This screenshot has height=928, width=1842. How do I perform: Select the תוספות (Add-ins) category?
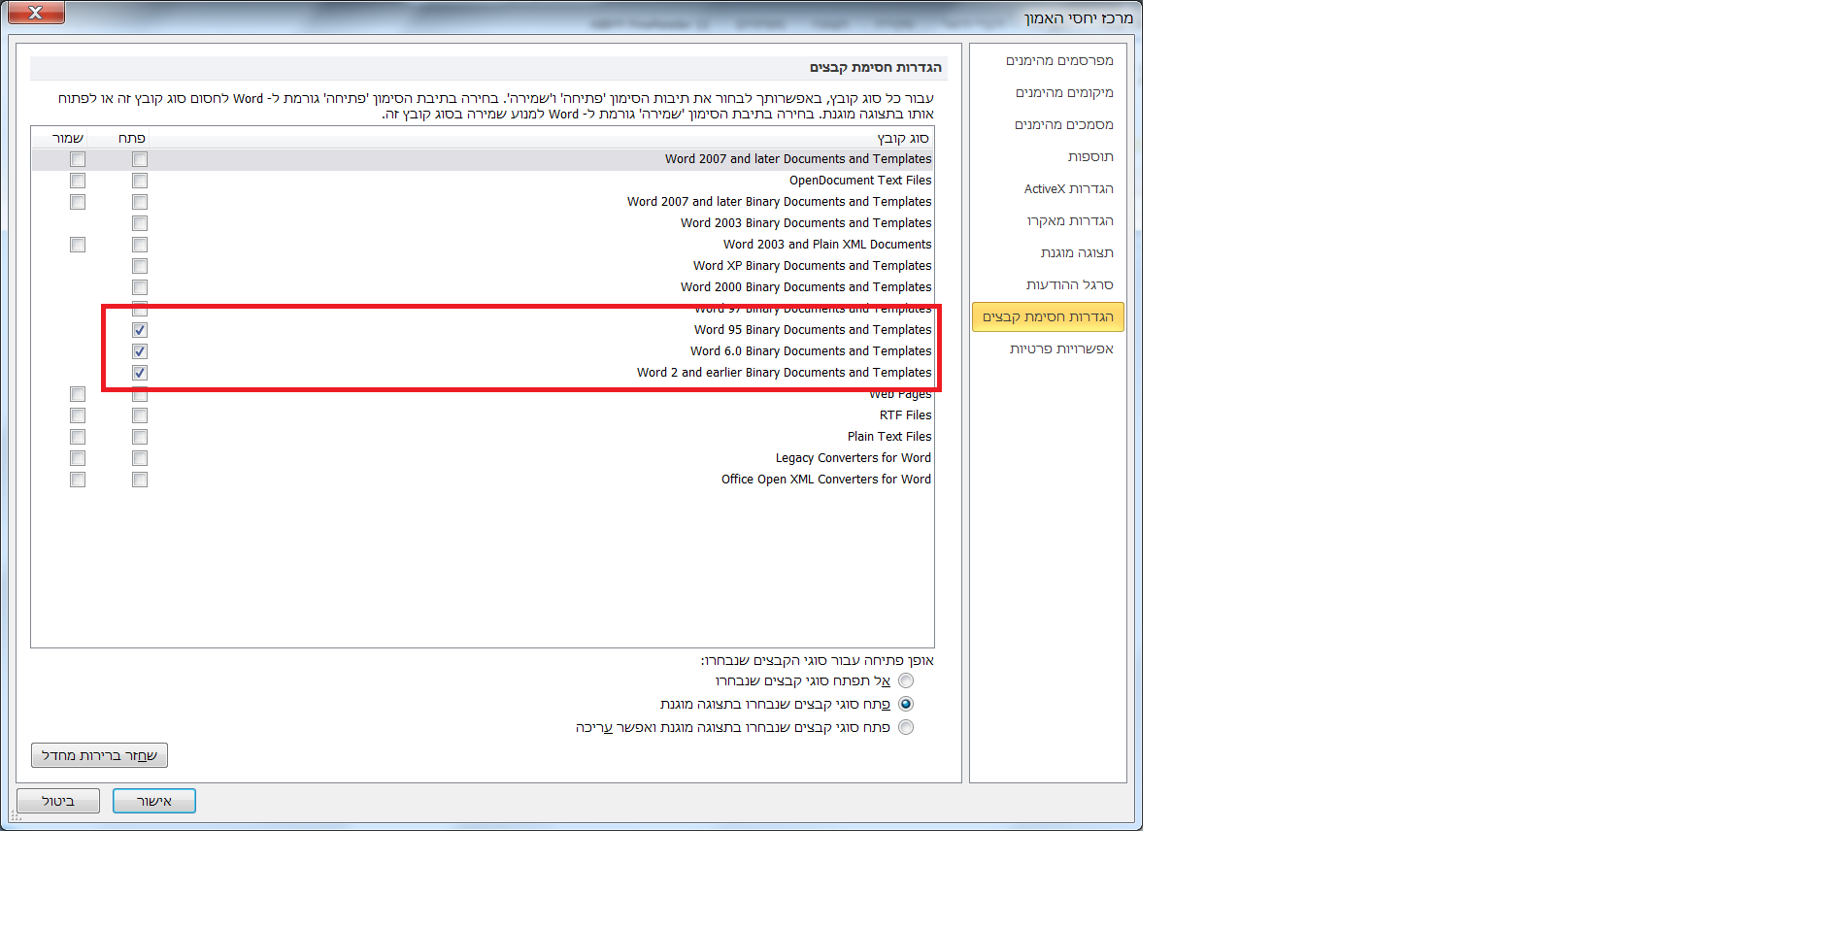click(1090, 157)
